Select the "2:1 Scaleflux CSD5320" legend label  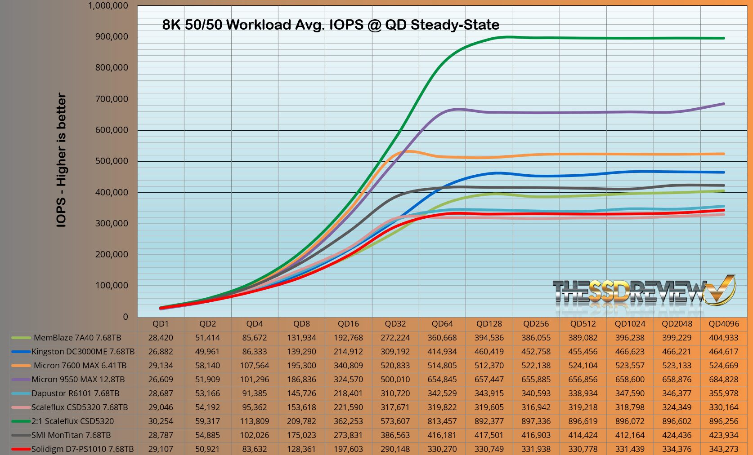[x=73, y=421]
